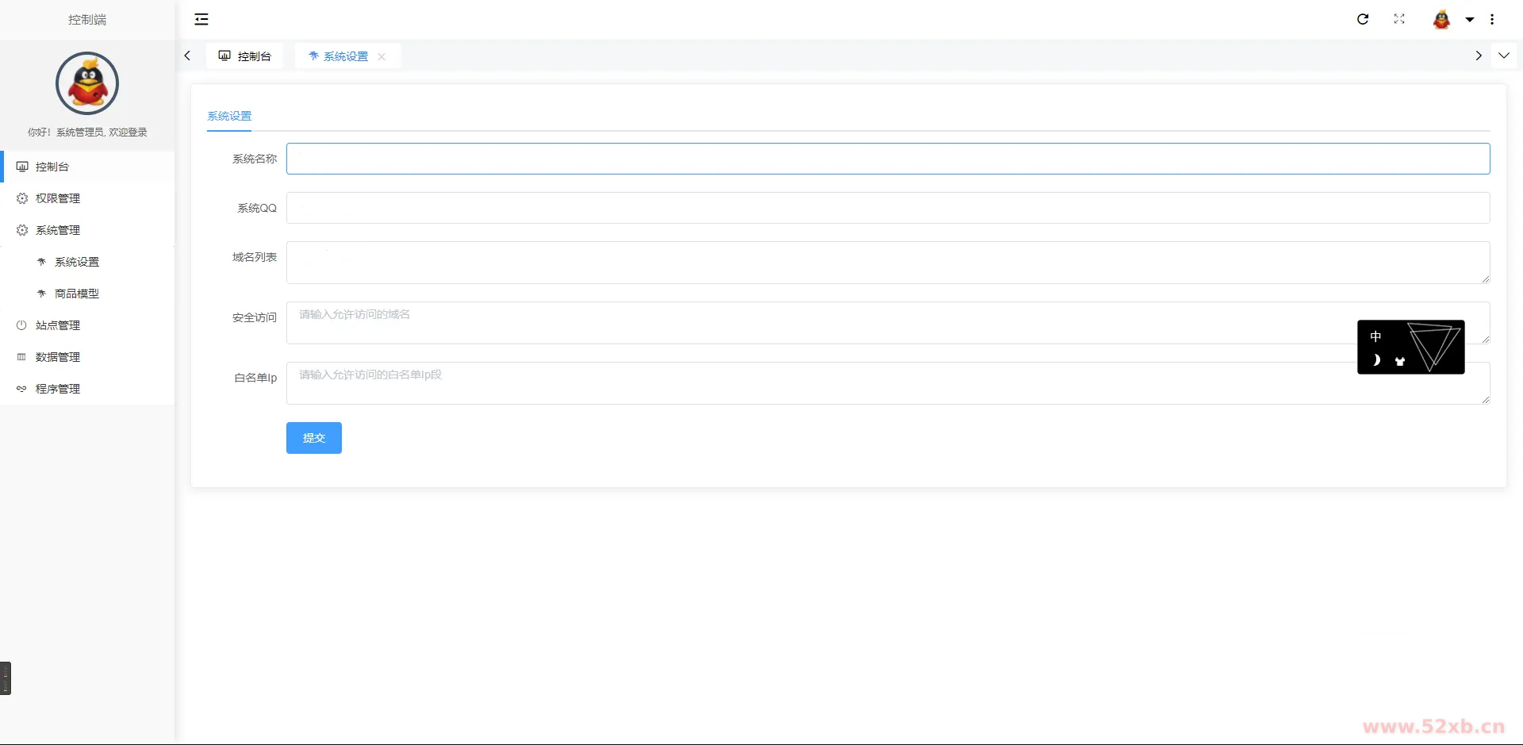The height and width of the screenshot is (745, 1523).
Task: Open the vertical three-dot more menu
Action: pyautogui.click(x=1492, y=19)
